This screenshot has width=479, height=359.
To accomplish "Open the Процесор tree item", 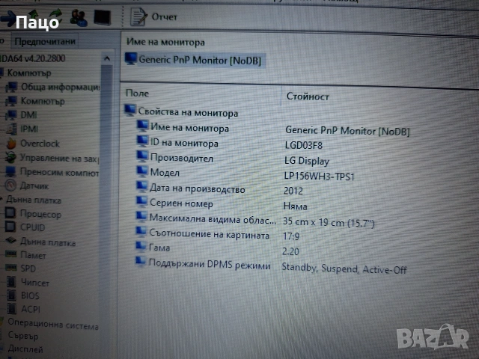I will click(x=34, y=214).
